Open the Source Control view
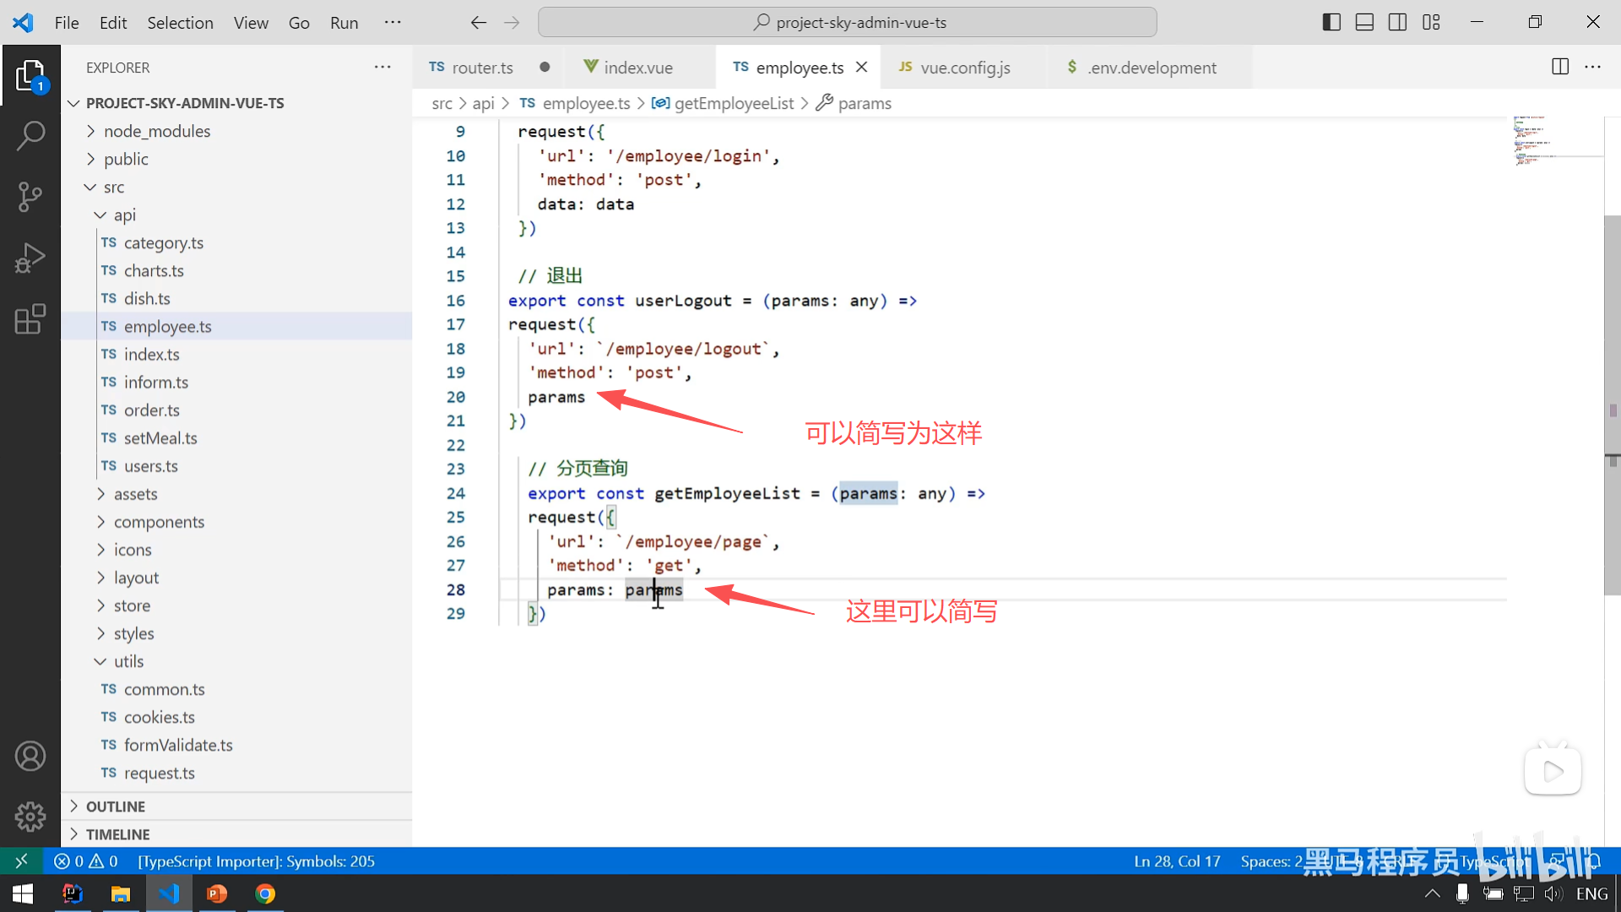Screen dimensions: 1621x912 [30, 197]
